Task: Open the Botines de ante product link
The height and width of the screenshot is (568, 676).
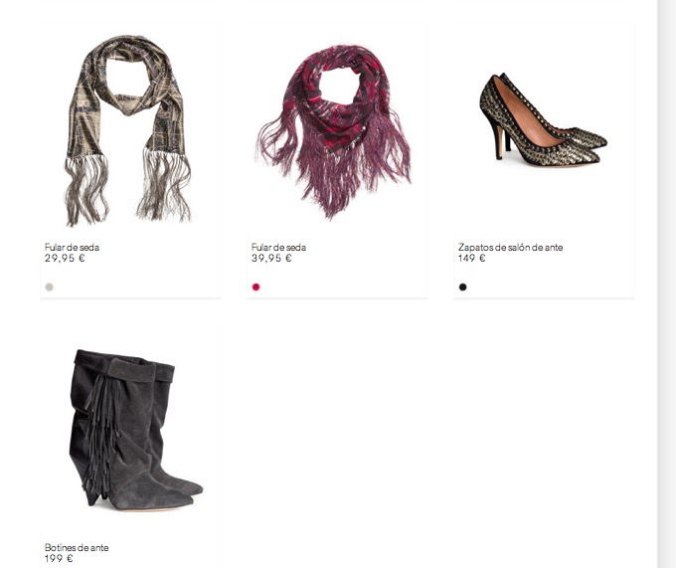Action: 77,547
